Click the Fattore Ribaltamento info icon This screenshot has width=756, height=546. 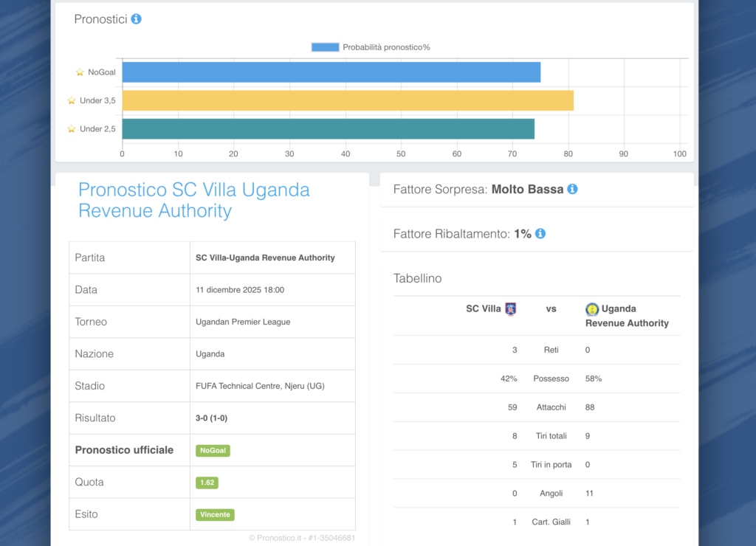pyautogui.click(x=540, y=233)
